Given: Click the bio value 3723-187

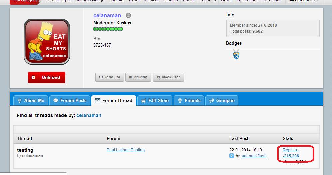Looking at the screenshot, I should click(x=102, y=45).
